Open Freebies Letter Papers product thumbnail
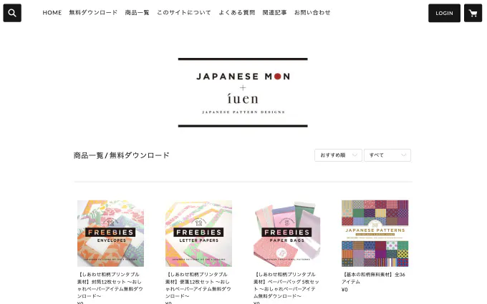487x304 pixels. 199,233
